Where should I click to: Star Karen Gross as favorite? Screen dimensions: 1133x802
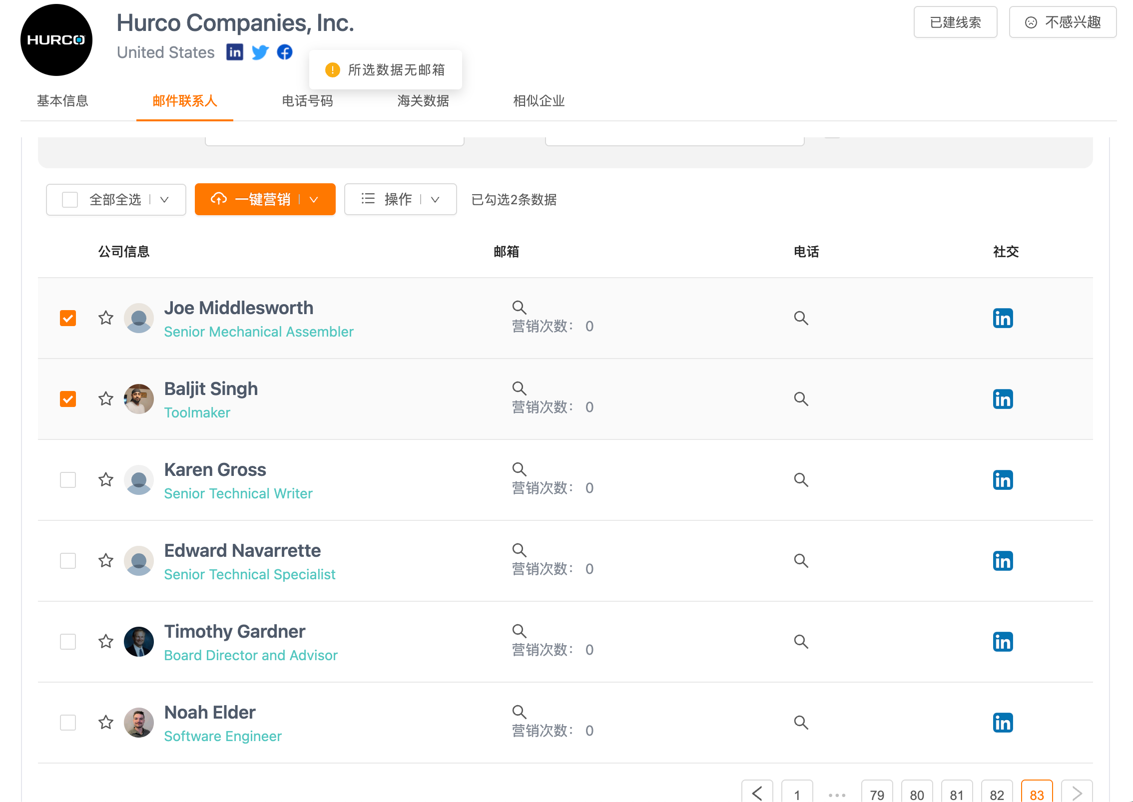(106, 480)
